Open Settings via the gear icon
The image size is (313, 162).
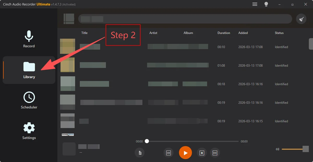29,128
